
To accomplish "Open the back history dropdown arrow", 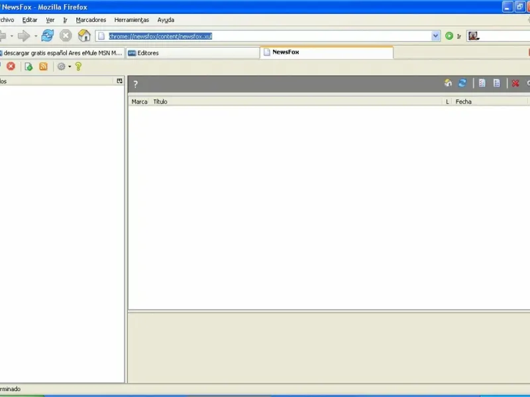I will pos(11,36).
